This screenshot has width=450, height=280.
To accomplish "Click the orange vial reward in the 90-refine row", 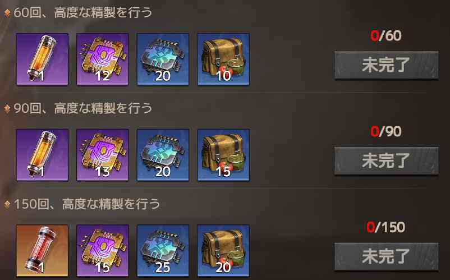I will (42, 155).
